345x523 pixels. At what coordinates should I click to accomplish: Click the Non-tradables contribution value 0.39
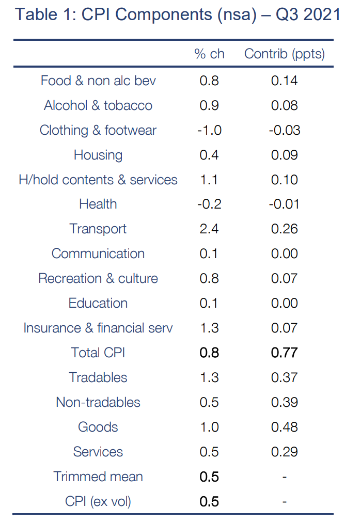284,402
